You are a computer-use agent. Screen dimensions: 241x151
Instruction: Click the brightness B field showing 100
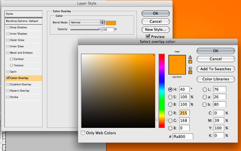(x=184, y=104)
